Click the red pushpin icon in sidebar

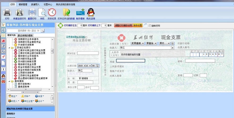[3, 57]
